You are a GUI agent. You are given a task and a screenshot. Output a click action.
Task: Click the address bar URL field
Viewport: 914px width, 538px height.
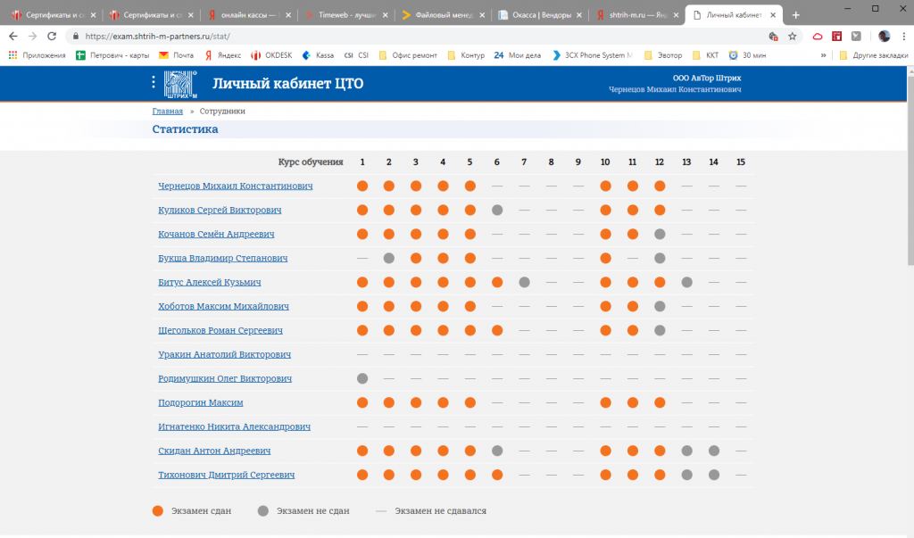pyautogui.click(x=420, y=37)
